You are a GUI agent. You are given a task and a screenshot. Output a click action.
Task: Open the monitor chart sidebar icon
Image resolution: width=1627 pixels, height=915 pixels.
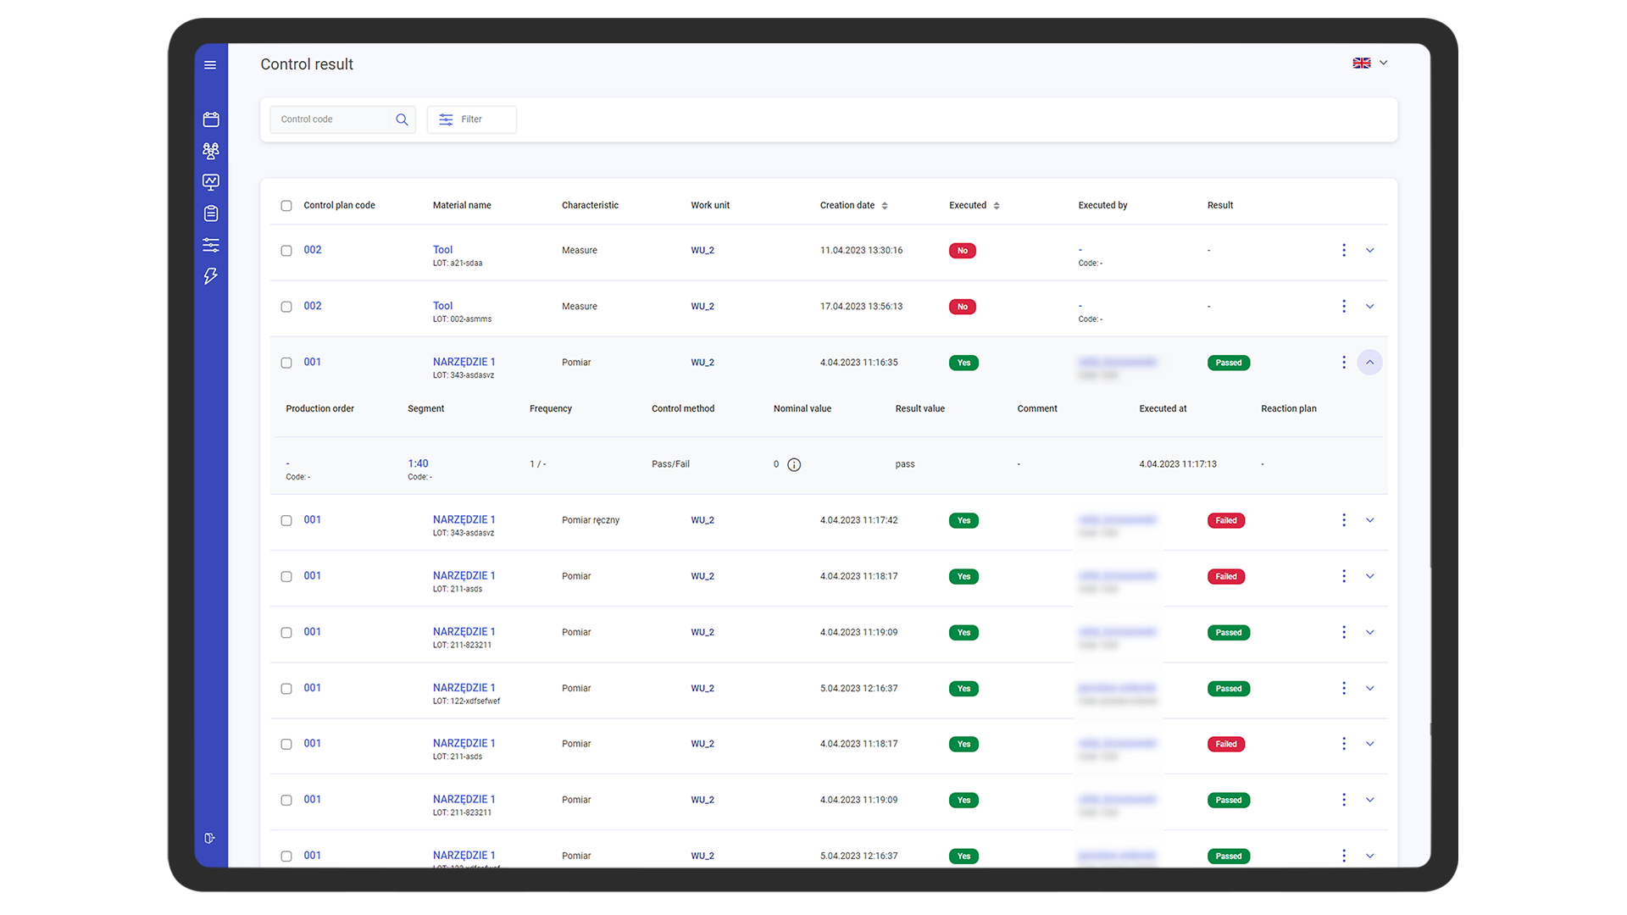coord(211,182)
